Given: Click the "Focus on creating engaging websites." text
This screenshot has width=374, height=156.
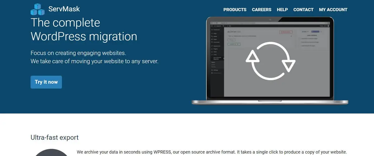Looking at the screenshot, I should (78, 53).
